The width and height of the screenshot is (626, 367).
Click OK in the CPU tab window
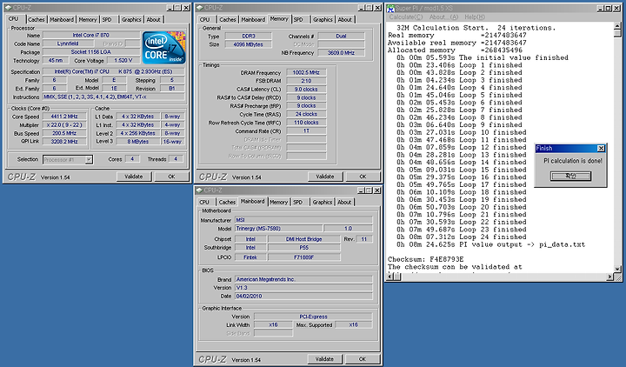(171, 177)
